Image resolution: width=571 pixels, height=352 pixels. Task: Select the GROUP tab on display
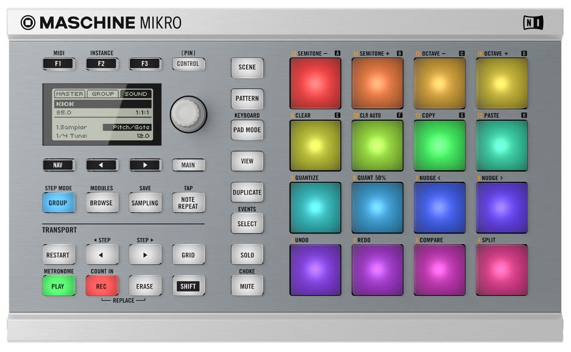point(103,94)
